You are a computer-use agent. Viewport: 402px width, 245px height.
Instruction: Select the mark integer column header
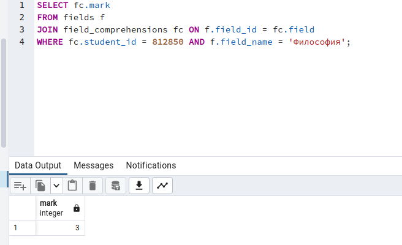(60, 208)
